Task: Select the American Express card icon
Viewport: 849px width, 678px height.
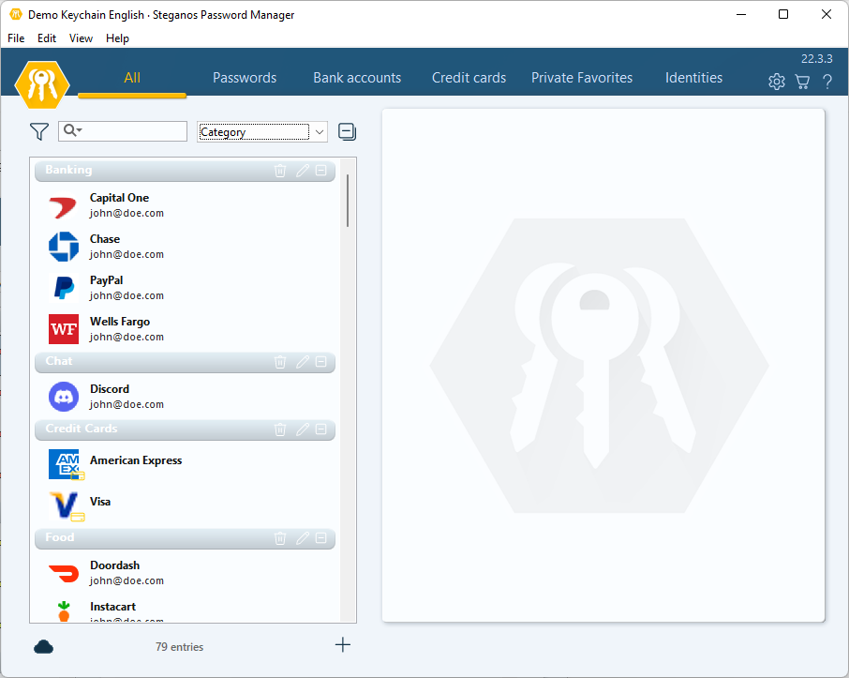Action: tap(65, 464)
